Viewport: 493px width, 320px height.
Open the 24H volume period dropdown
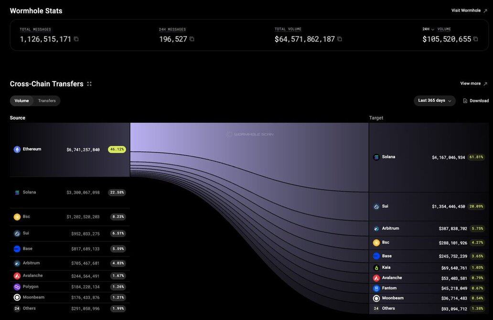[x=428, y=29]
